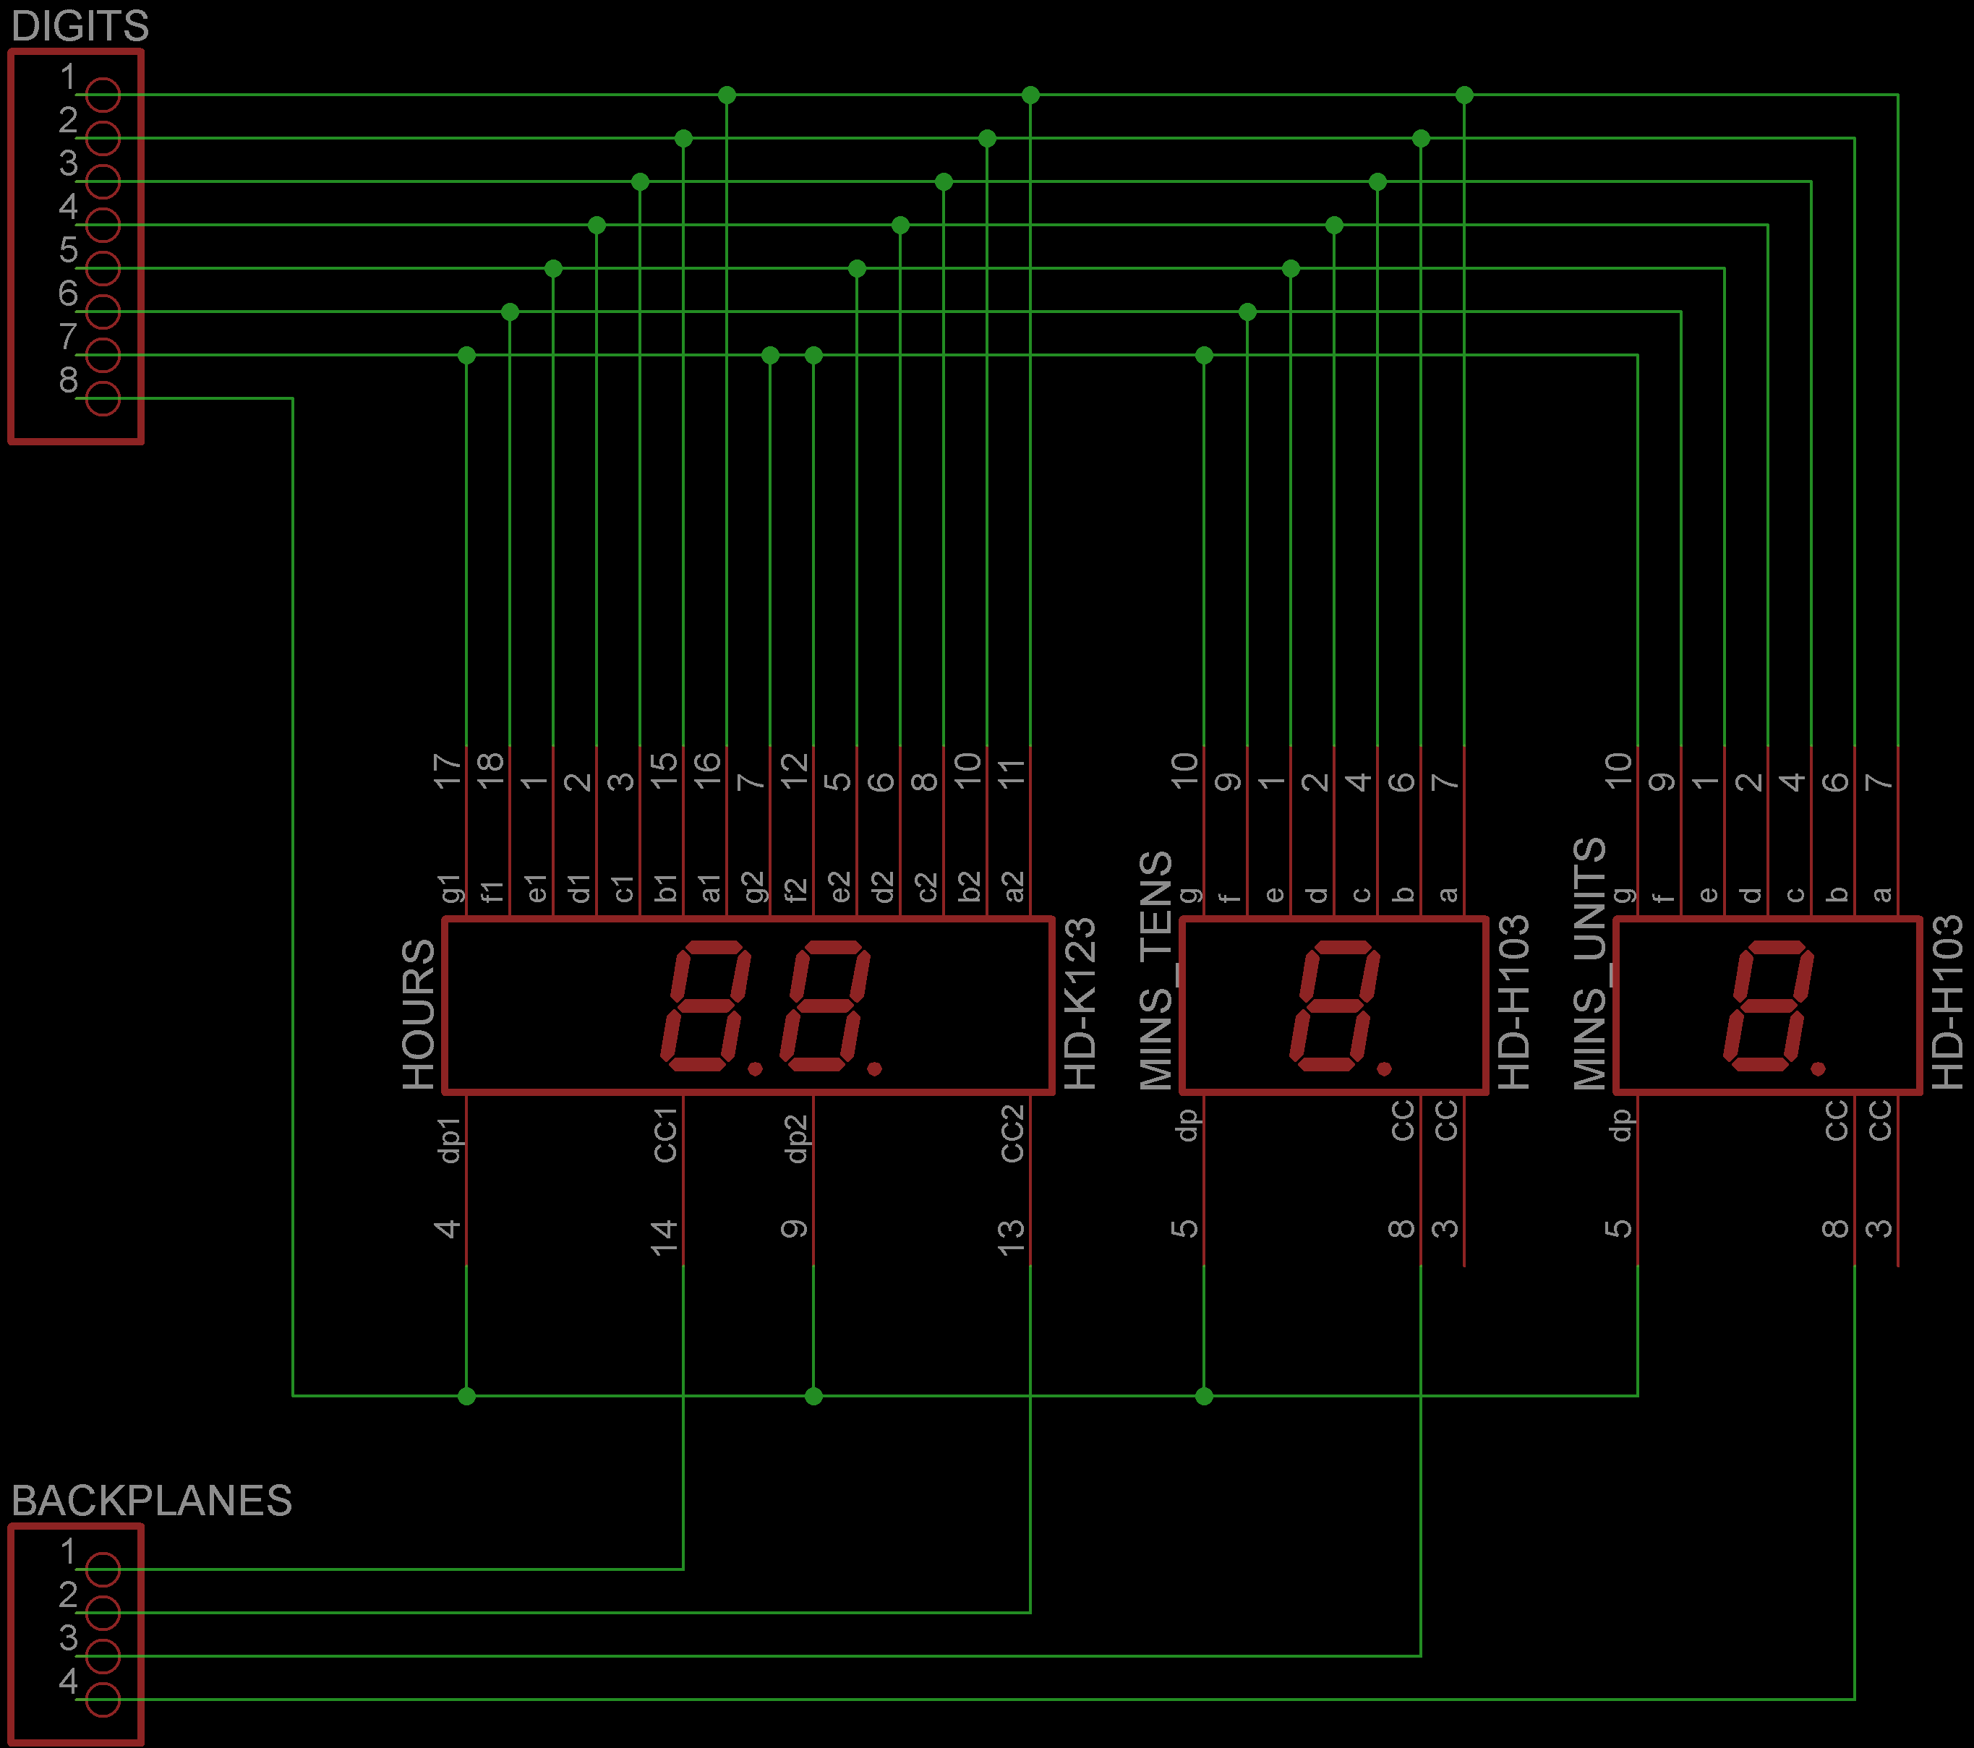The height and width of the screenshot is (1748, 1974).
Task: Select pin number 14 below CC1
Action: coord(665,1238)
